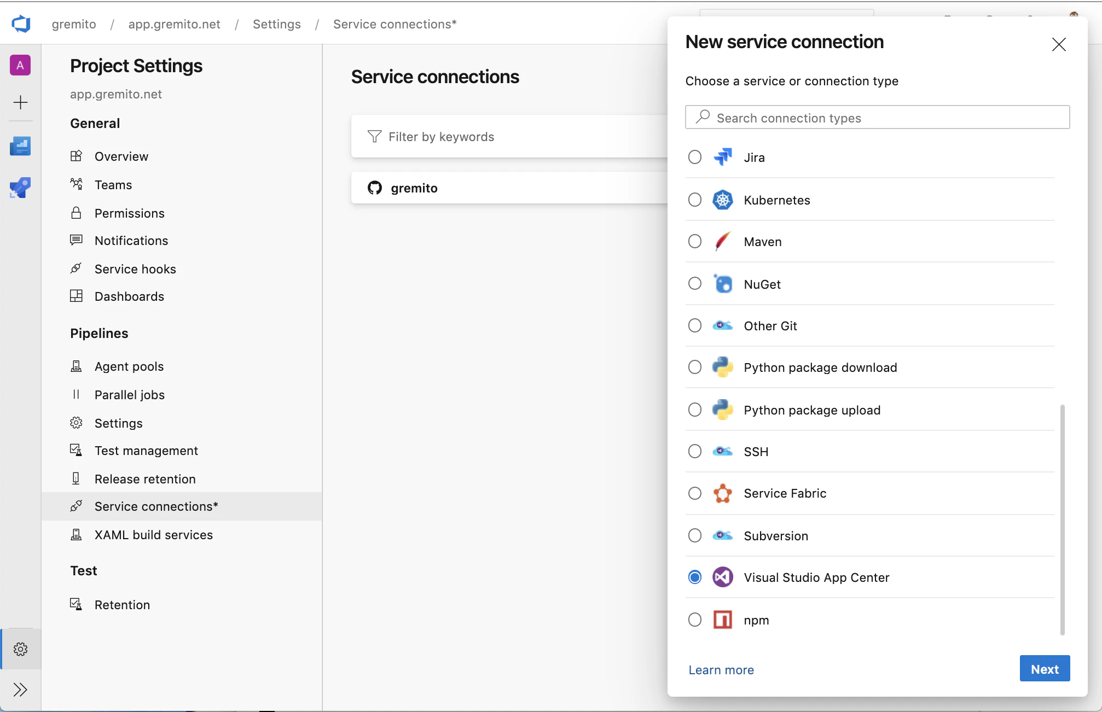The height and width of the screenshot is (712, 1102).
Task: Select the NuGet radio button
Action: (695, 283)
